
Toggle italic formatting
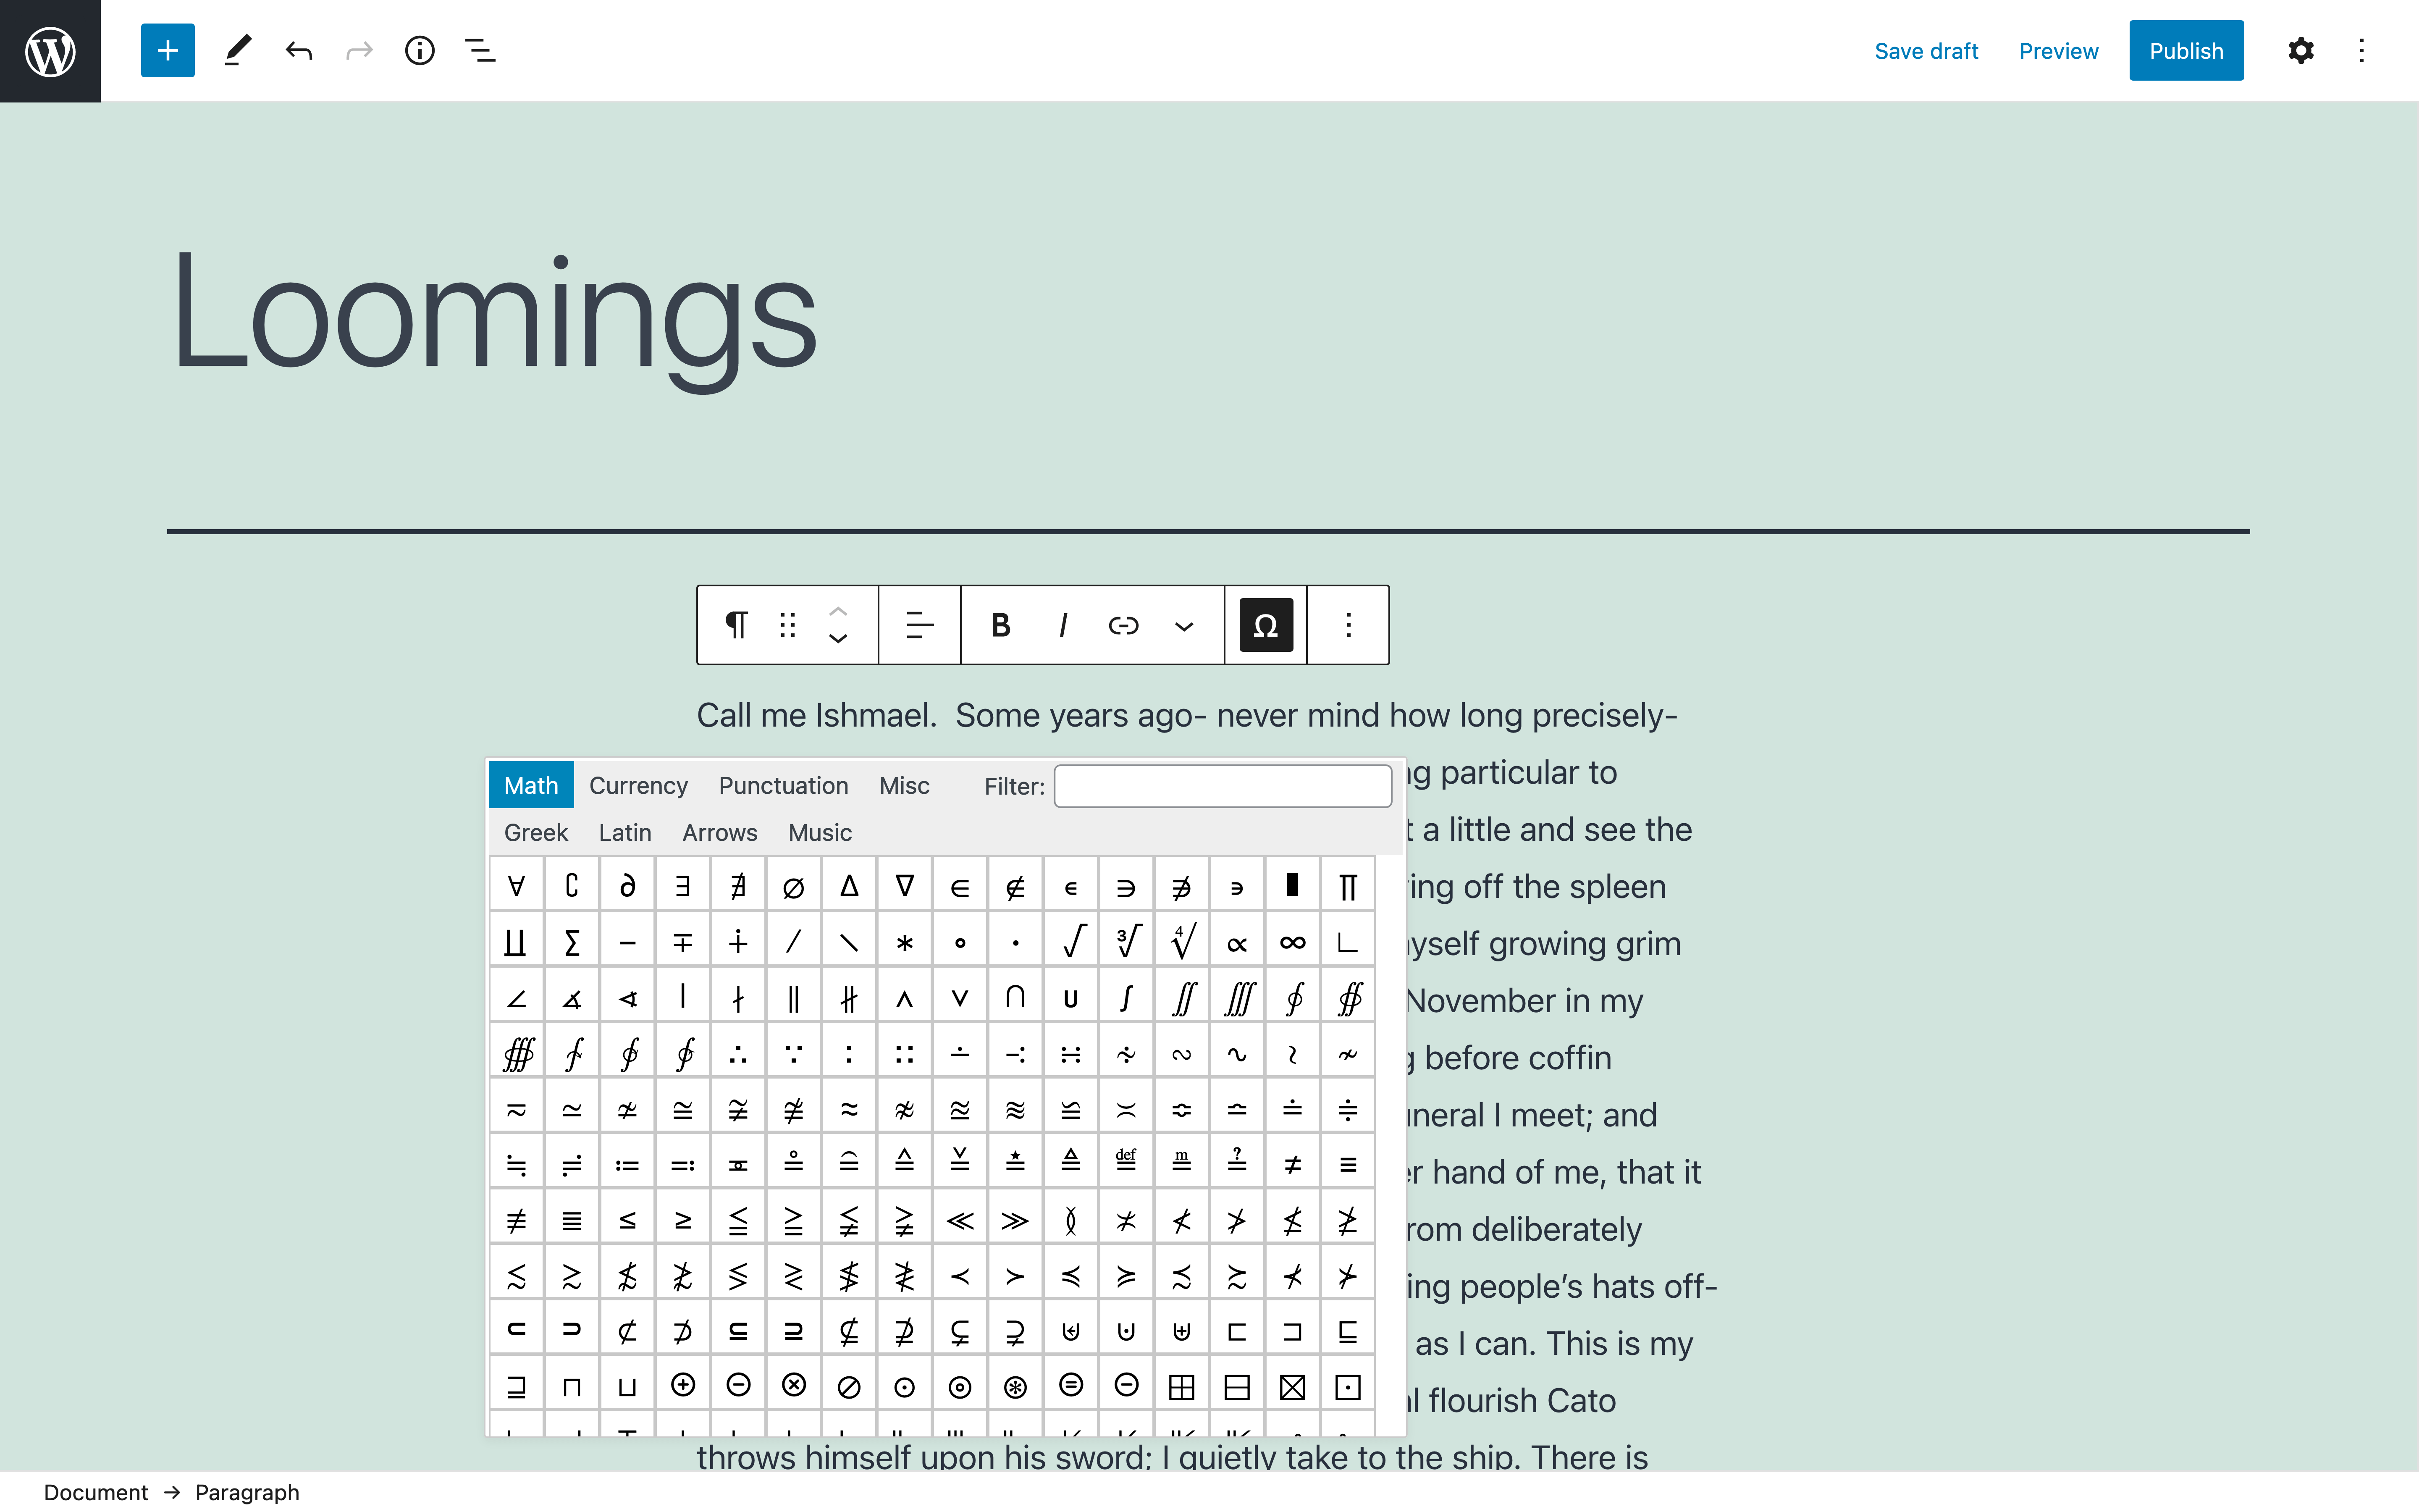(1063, 625)
